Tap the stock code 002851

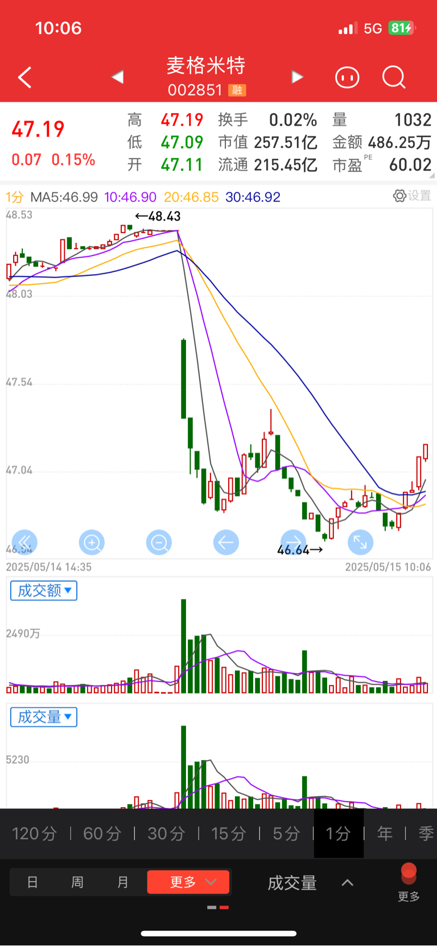point(195,90)
